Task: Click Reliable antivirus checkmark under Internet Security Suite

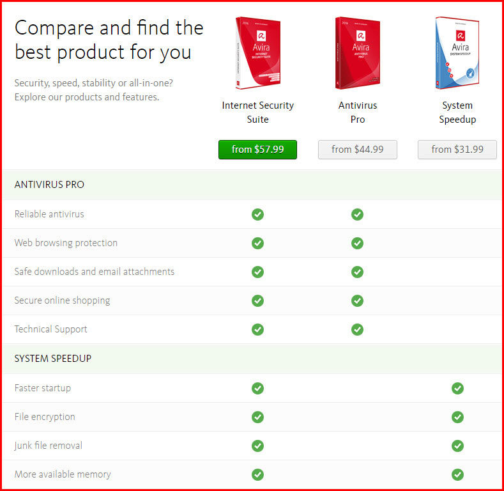Action: click(258, 214)
